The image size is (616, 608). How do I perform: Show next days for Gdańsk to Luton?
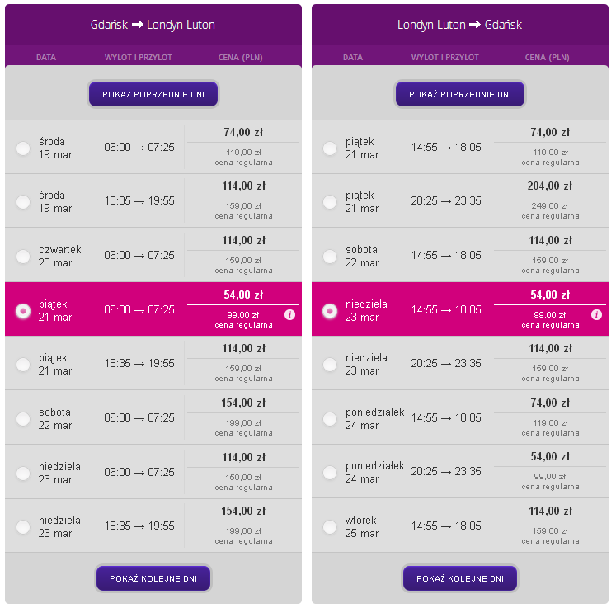[x=153, y=578]
